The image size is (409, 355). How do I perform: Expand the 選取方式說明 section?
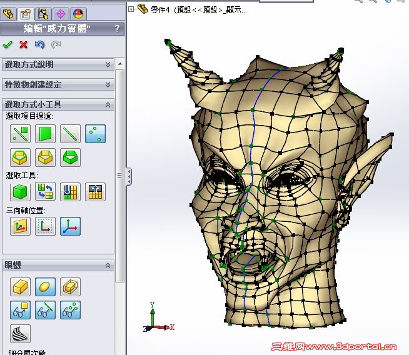[58, 64]
